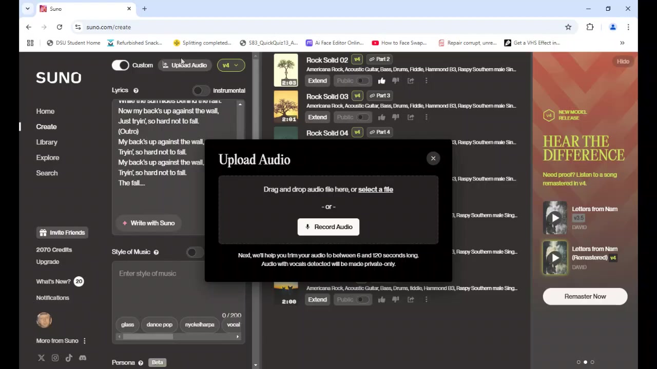Select the 'nyckelharpa' style tag

pyautogui.click(x=200, y=324)
